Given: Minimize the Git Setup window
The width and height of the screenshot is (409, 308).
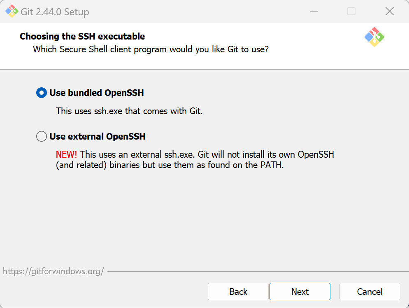Looking at the screenshot, I should point(314,11).
